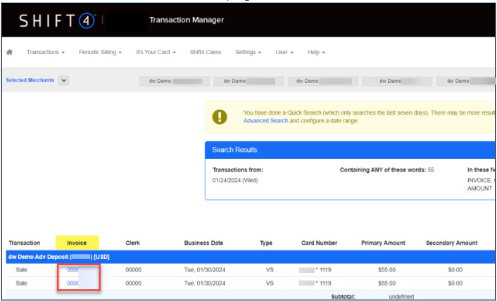Screen dimensions: 497x301
Task: Open the Selected Merchants dropdown arrow
Action: (64, 81)
